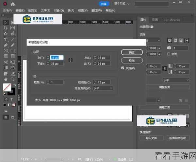The width and height of the screenshot is (196, 162).
Task: Click the Adjust Layout button
Action: (165, 87)
